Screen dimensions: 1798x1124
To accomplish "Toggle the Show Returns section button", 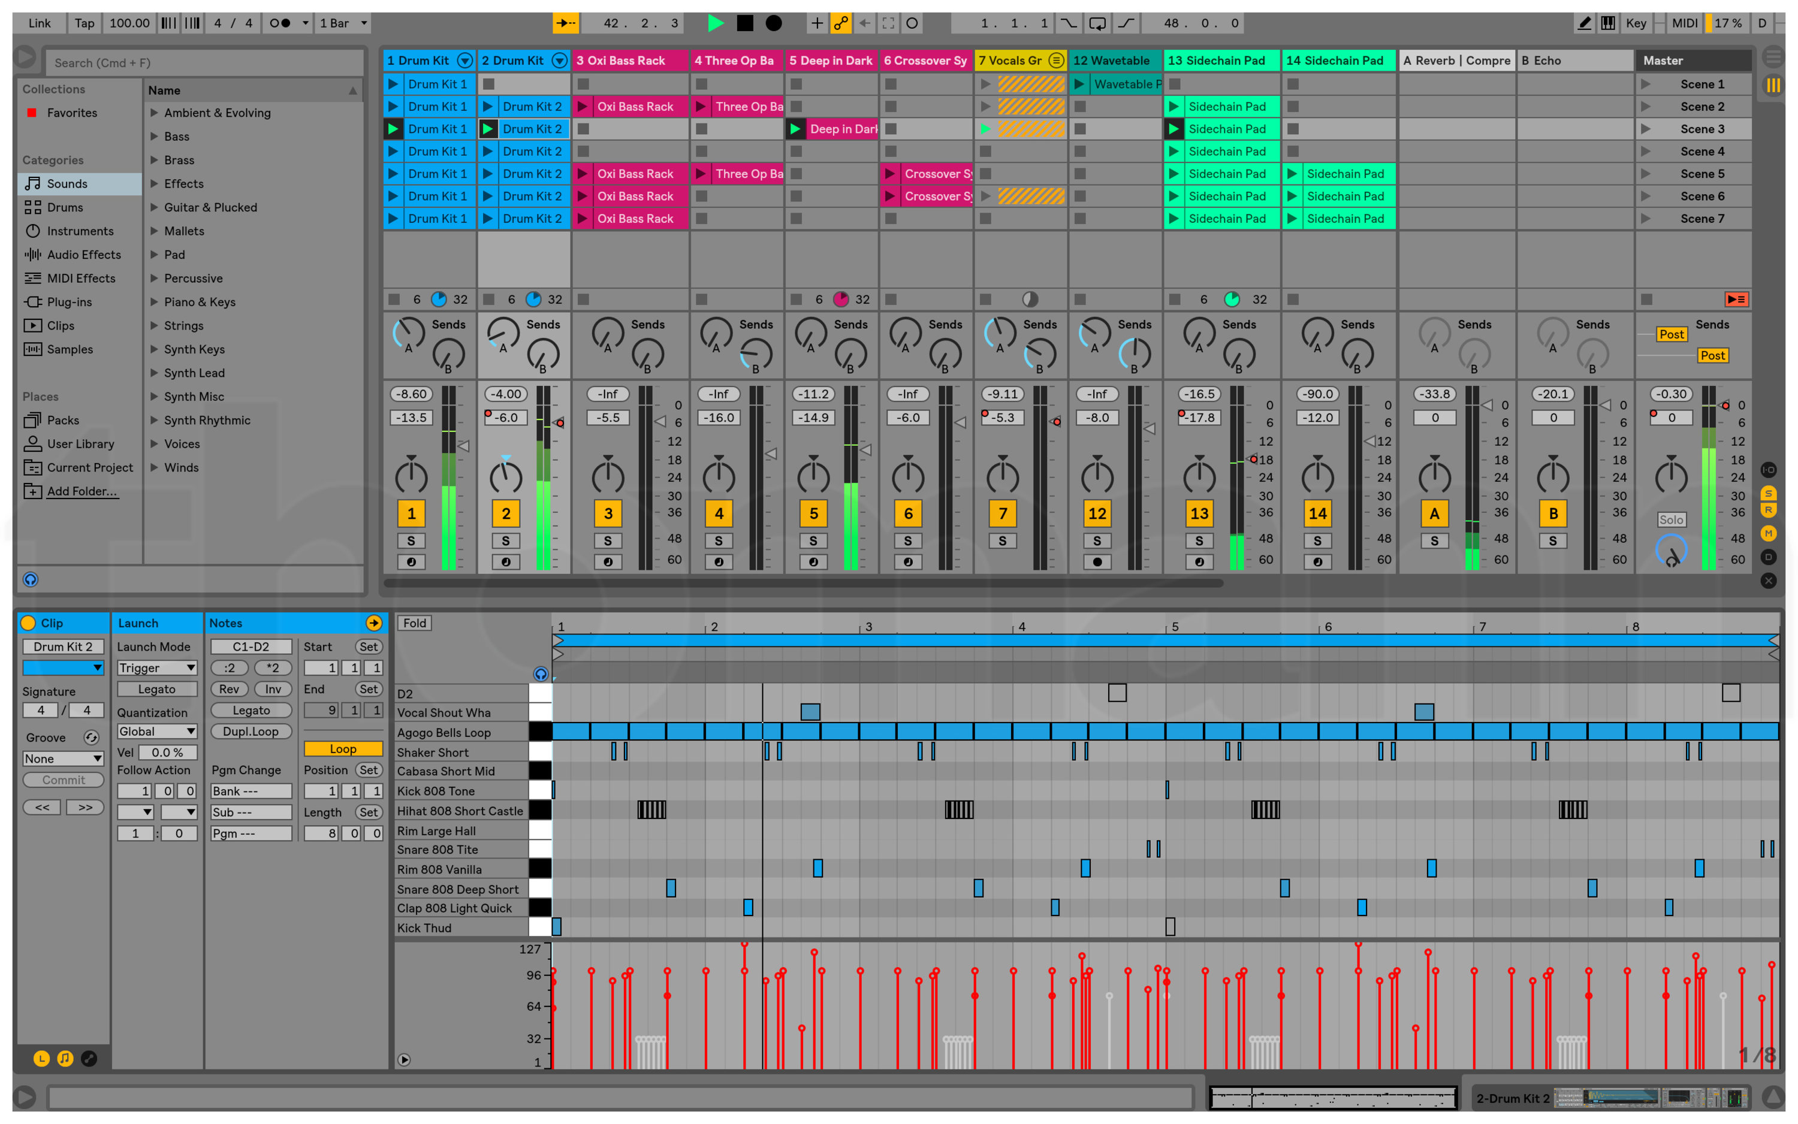I will [x=1768, y=510].
